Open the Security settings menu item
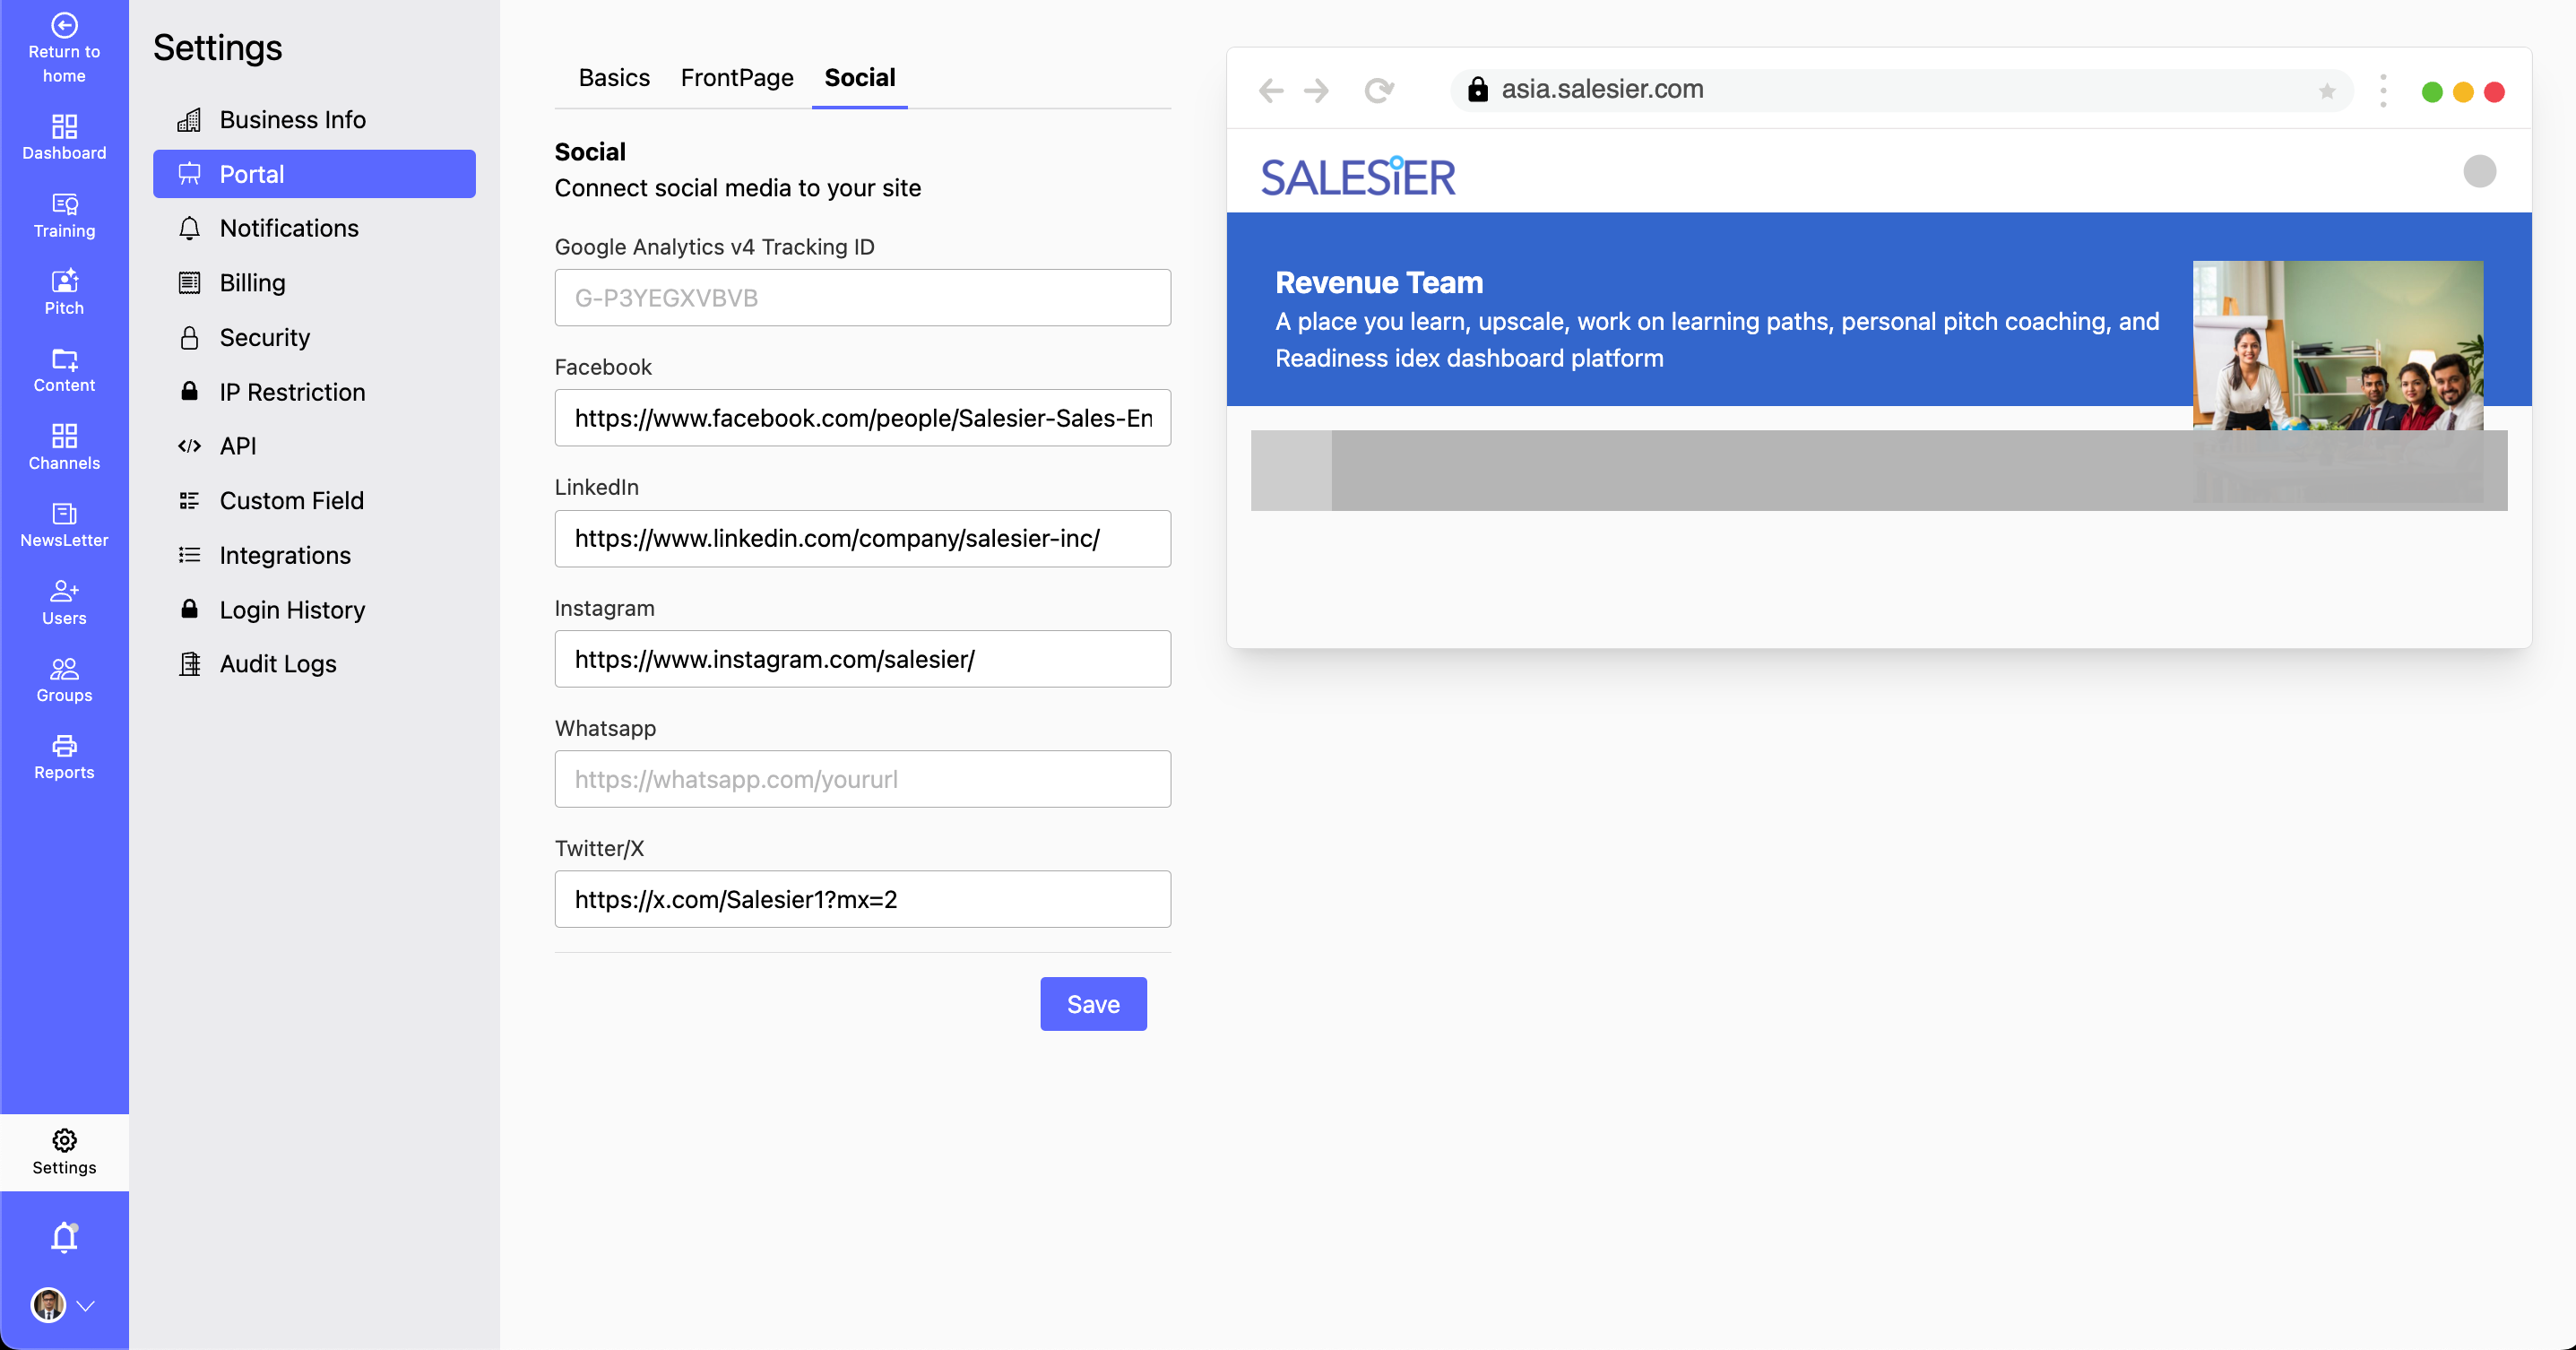The width and height of the screenshot is (2576, 1350). [264, 337]
